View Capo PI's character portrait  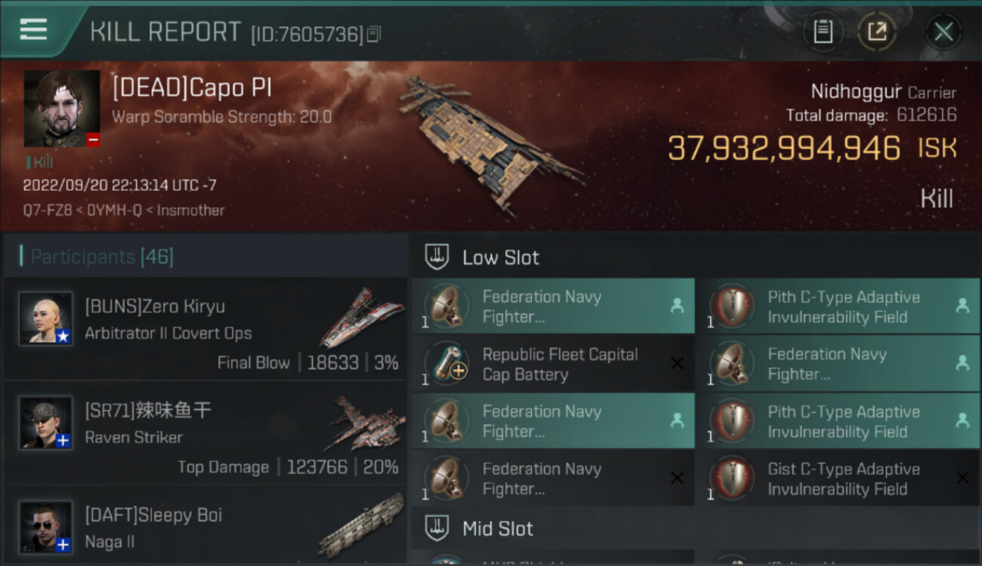[62, 109]
